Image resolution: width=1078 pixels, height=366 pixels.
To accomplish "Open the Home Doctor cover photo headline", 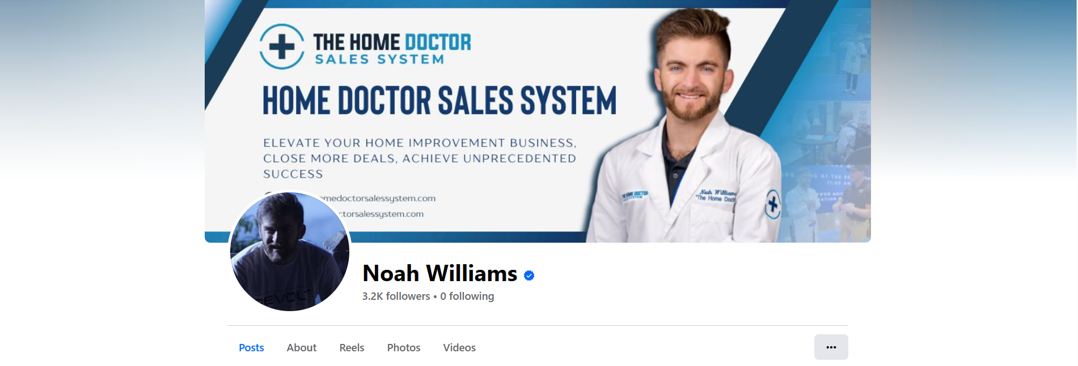I will (x=439, y=101).
